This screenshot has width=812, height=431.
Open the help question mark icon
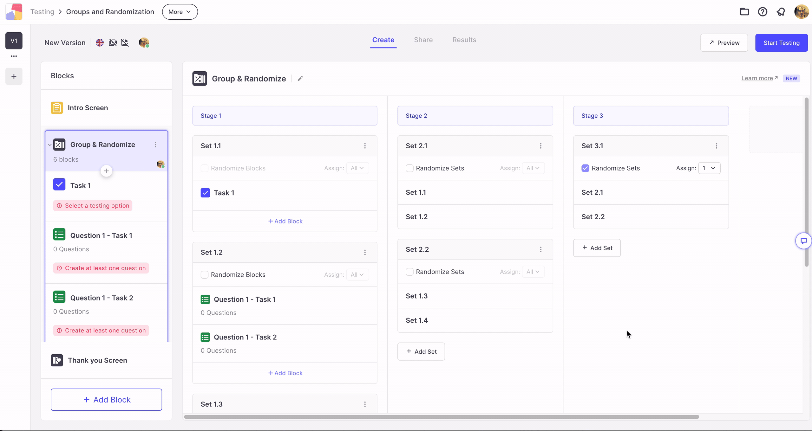point(763,12)
